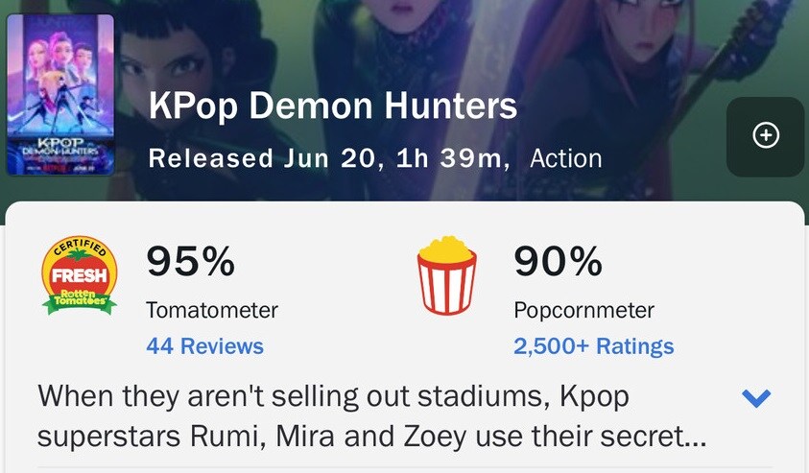Open the 2,500+ Ratings link
Image resolution: width=809 pixels, height=473 pixels.
[593, 346]
